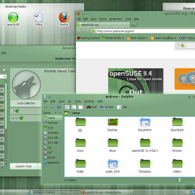This screenshot has height=195, width=195.
Task: Click the Amarok wolf logo
Action: tap(26, 84)
